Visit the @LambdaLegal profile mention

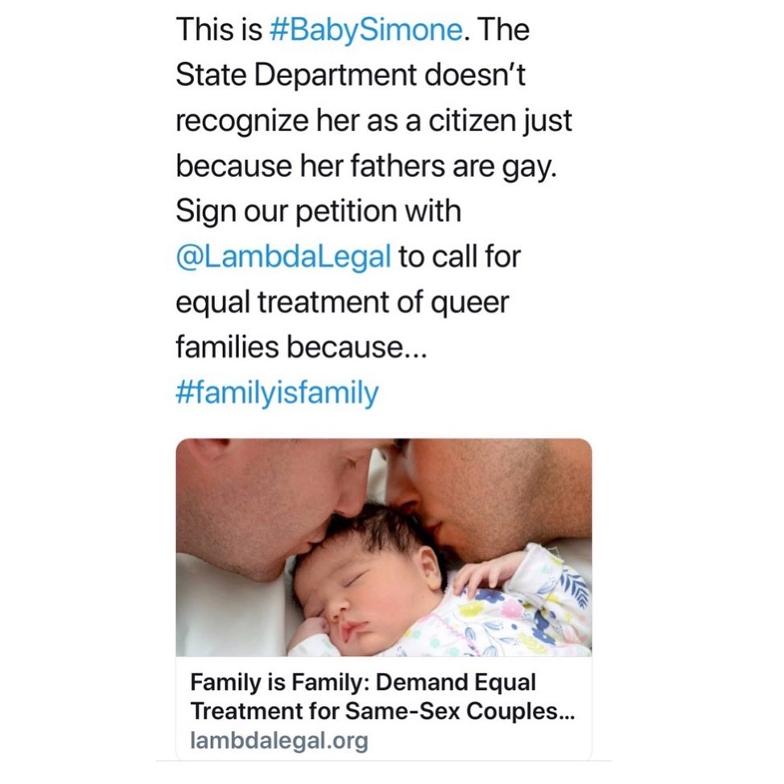point(283,258)
